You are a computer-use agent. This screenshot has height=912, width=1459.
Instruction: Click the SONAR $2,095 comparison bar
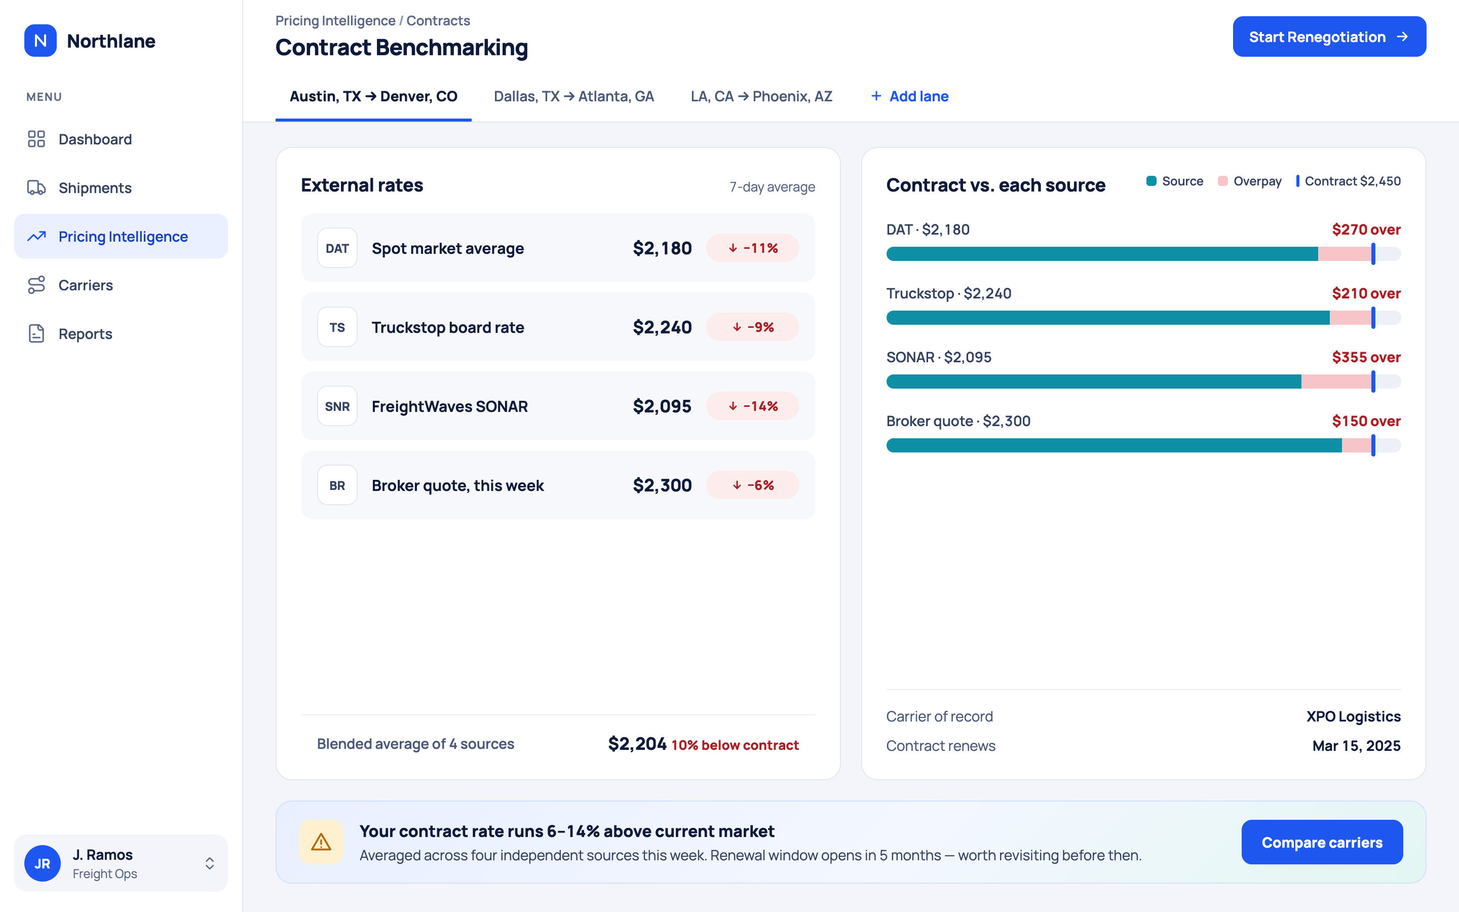[1143, 382]
